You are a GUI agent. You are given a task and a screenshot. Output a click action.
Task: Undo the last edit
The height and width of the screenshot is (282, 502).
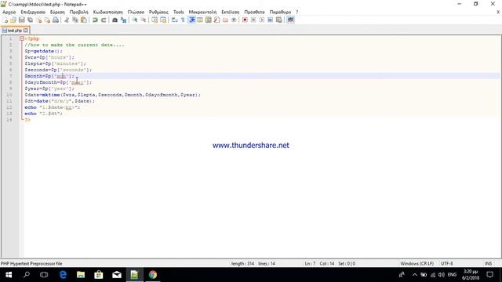[x=95, y=20]
